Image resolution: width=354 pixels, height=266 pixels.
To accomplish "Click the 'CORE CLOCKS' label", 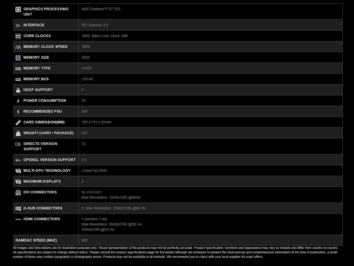I will click(x=37, y=36).
